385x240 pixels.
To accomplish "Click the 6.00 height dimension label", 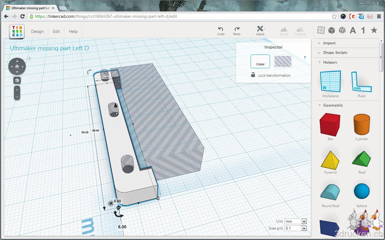I will tap(122, 227).
